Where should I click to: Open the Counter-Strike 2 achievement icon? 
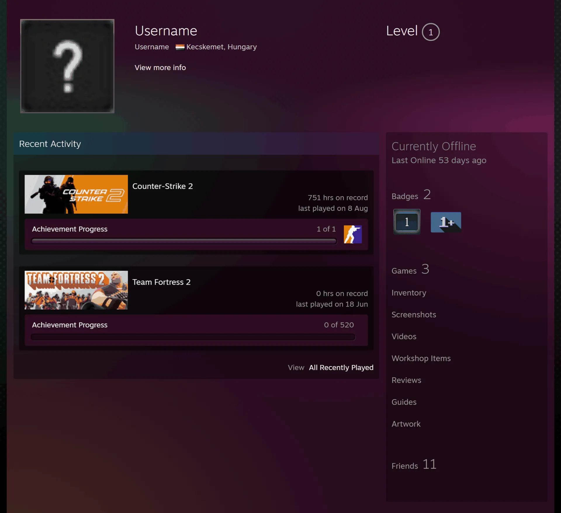353,234
